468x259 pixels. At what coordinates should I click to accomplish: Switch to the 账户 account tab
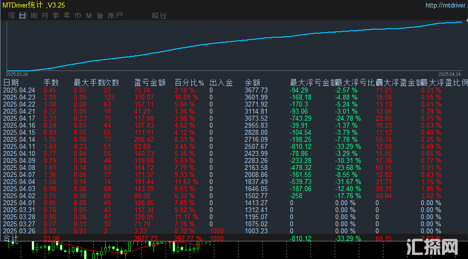115,16
